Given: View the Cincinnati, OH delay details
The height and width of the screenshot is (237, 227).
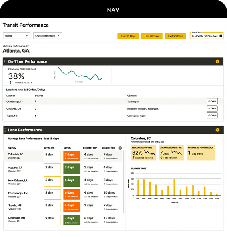Looking at the screenshot, I should pos(212,108).
